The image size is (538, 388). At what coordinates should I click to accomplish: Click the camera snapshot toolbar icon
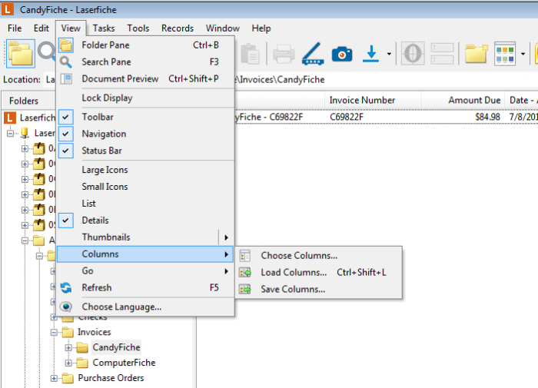coord(342,54)
